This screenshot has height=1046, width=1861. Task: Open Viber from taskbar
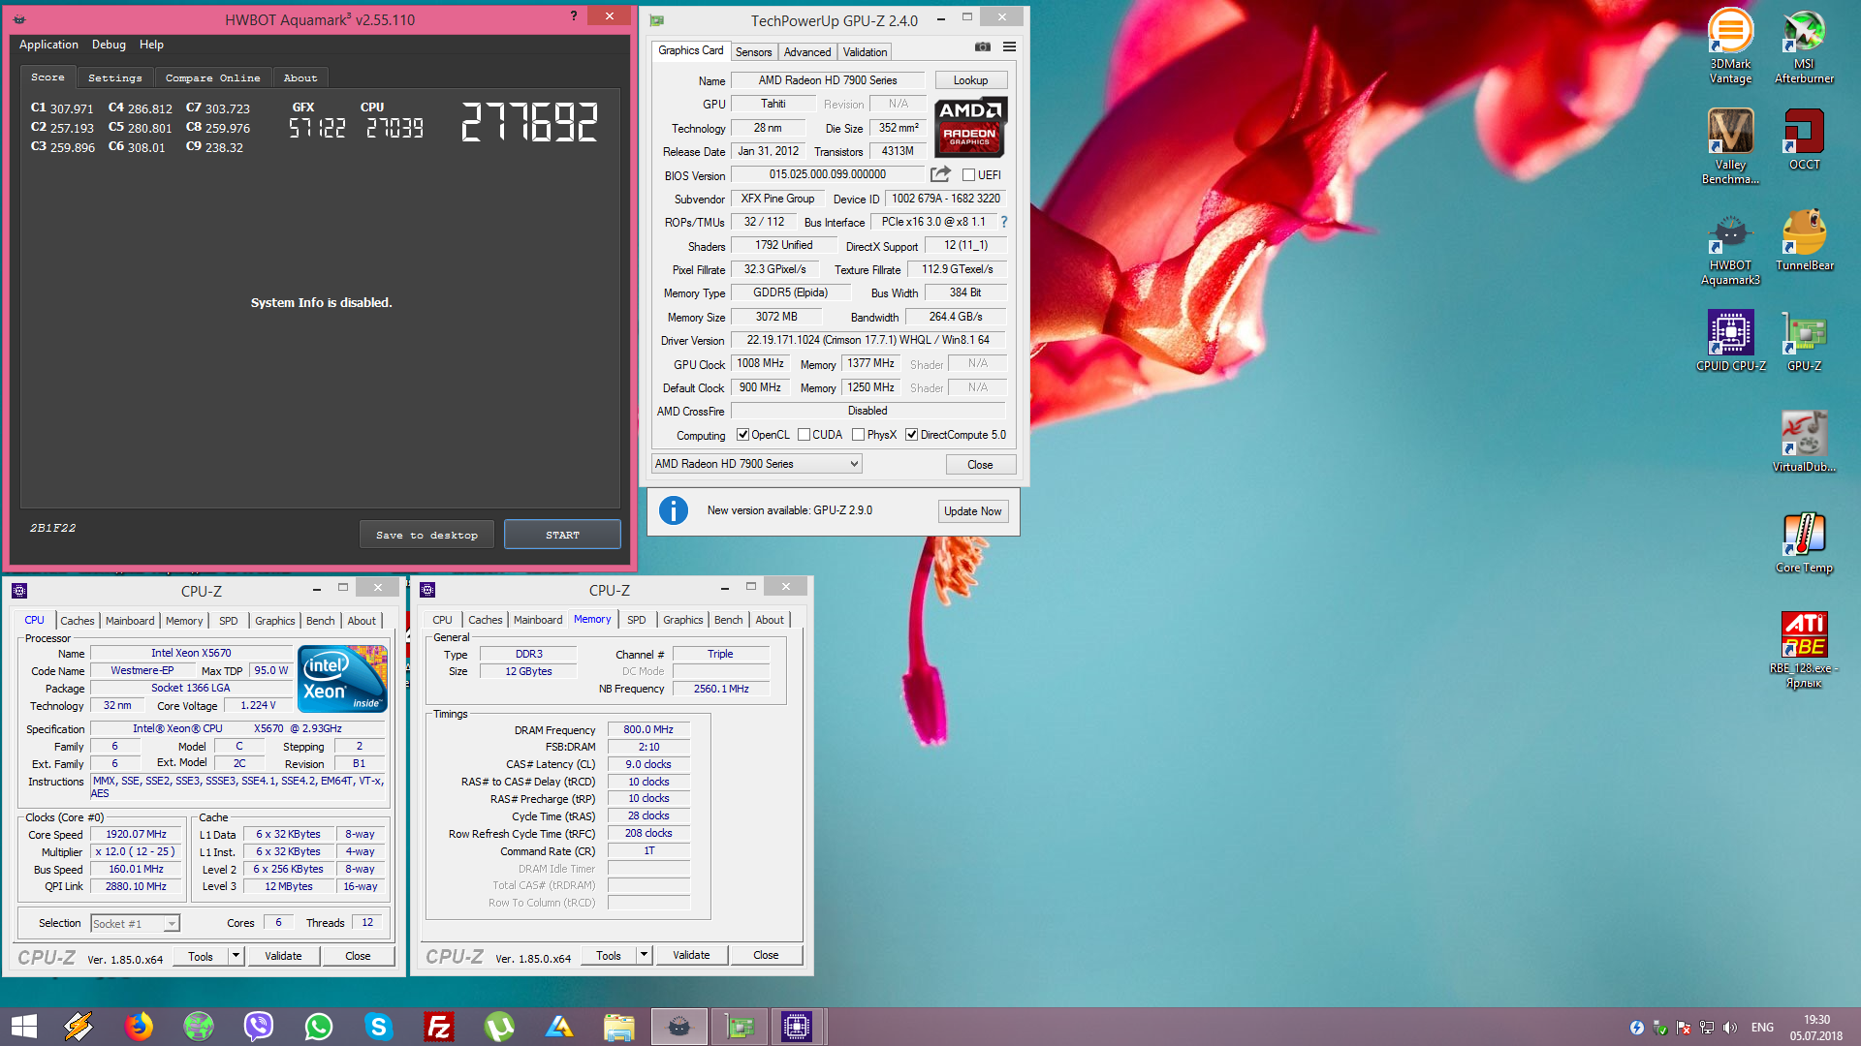click(259, 1027)
